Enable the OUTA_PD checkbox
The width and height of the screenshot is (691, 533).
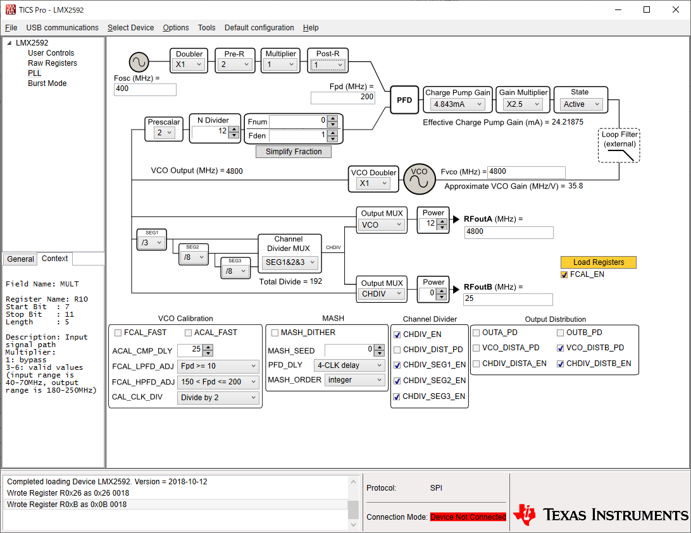476,333
